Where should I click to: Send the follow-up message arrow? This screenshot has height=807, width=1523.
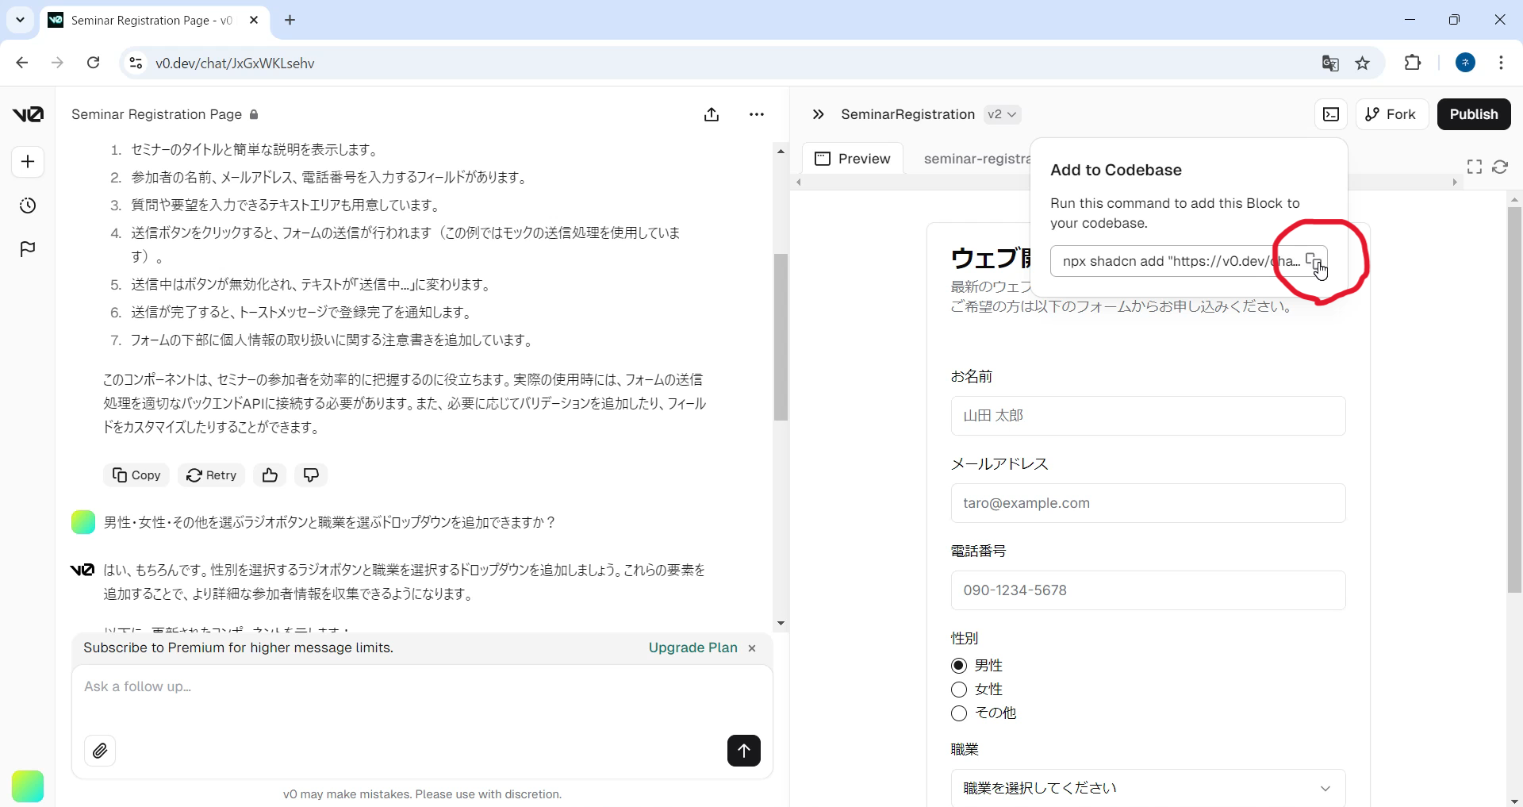744,751
